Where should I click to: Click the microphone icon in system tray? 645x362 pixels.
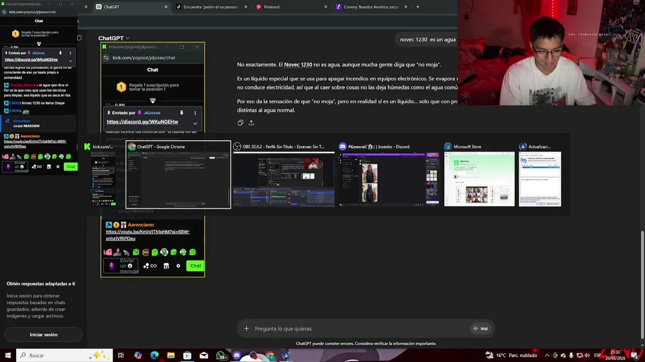point(571,355)
